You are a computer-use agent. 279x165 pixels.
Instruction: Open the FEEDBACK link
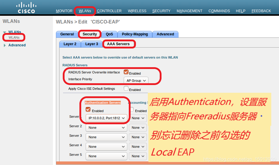261,11
